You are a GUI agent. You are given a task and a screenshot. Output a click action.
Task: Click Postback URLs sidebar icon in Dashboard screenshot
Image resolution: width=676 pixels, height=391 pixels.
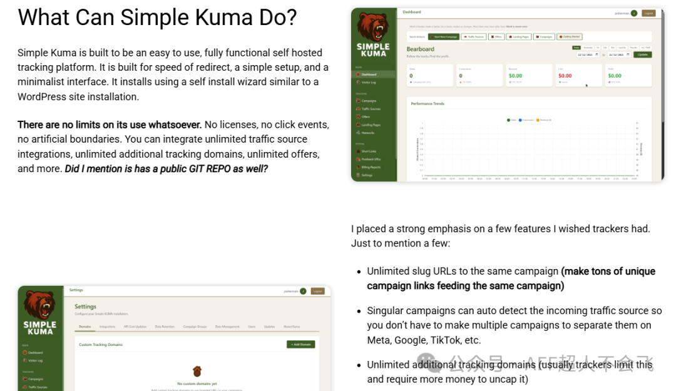[358, 159]
